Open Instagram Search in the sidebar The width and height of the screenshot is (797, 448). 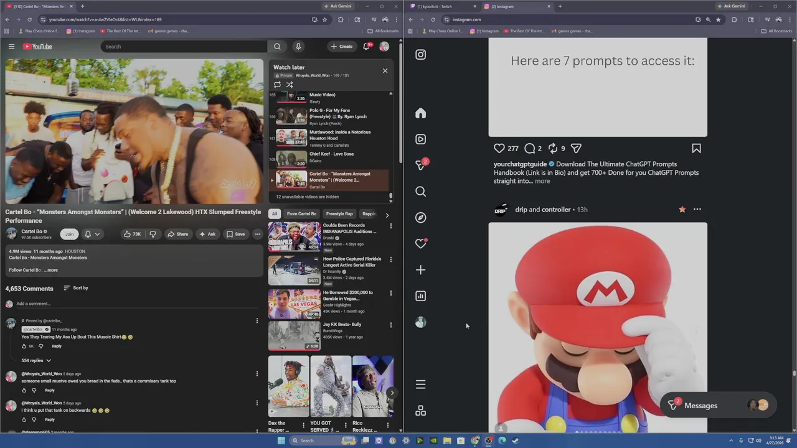click(x=421, y=192)
